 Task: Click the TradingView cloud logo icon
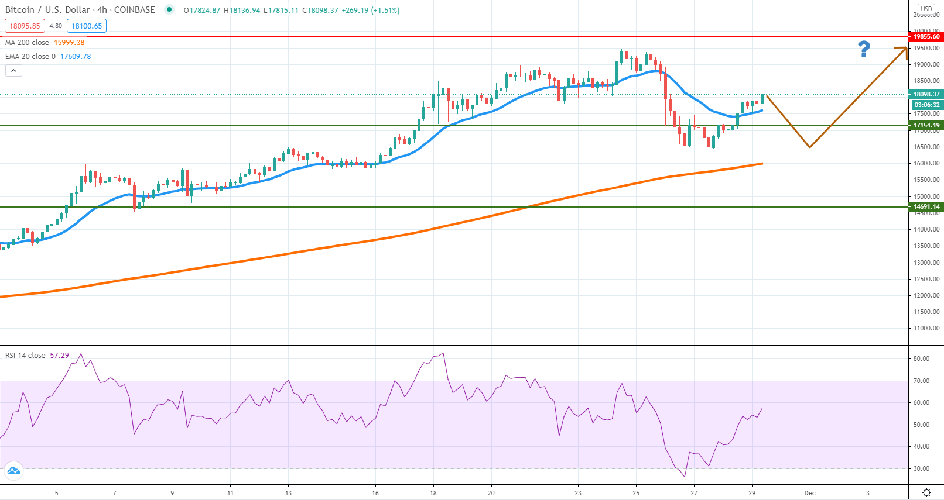pos(13,470)
